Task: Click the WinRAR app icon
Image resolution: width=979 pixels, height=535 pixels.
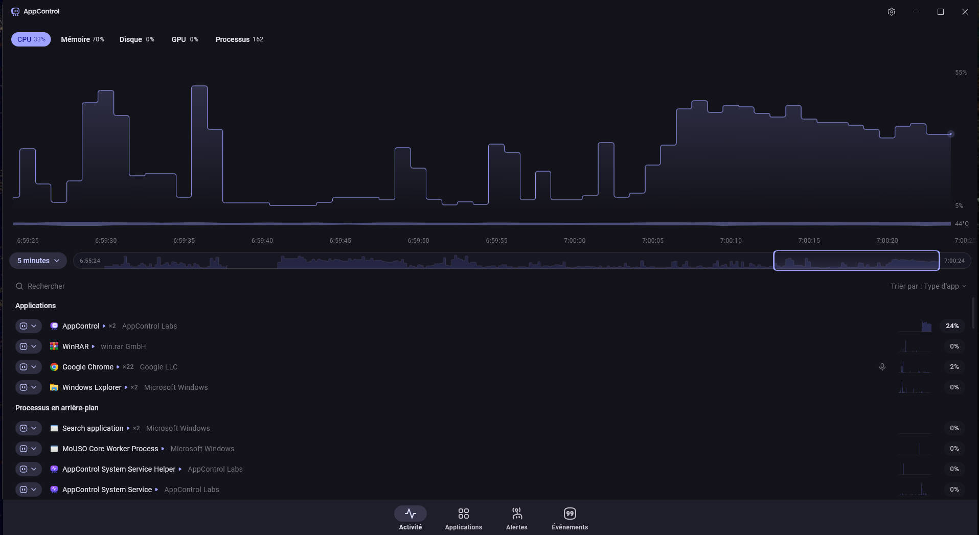Action: pyautogui.click(x=54, y=346)
